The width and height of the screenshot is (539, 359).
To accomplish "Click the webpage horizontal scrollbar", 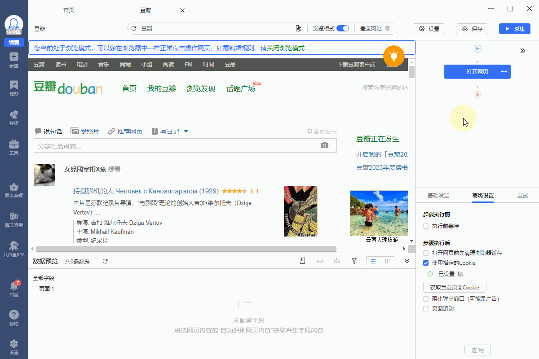I will pyautogui.click(x=186, y=249).
